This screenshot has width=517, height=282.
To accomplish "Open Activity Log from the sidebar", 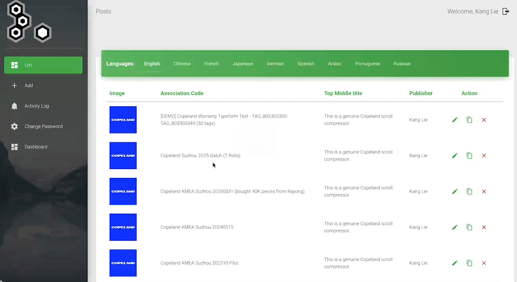I will [x=43, y=106].
